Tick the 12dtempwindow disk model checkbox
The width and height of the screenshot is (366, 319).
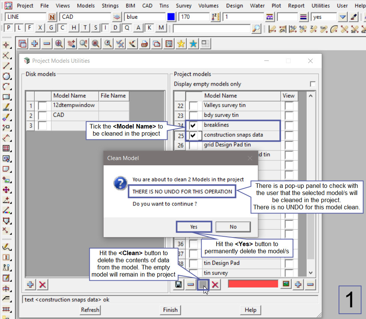click(42, 106)
